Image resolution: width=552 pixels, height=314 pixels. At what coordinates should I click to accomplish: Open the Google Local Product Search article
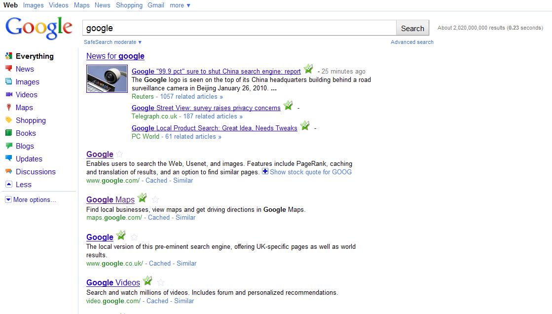coord(215,128)
